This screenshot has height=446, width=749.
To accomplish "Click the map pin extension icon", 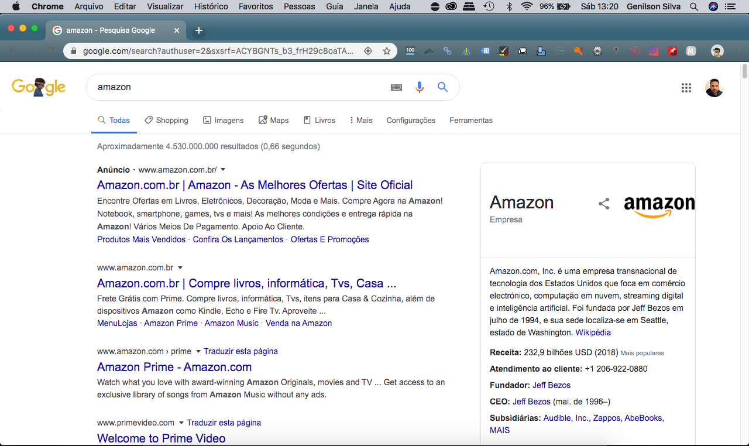I will point(616,51).
